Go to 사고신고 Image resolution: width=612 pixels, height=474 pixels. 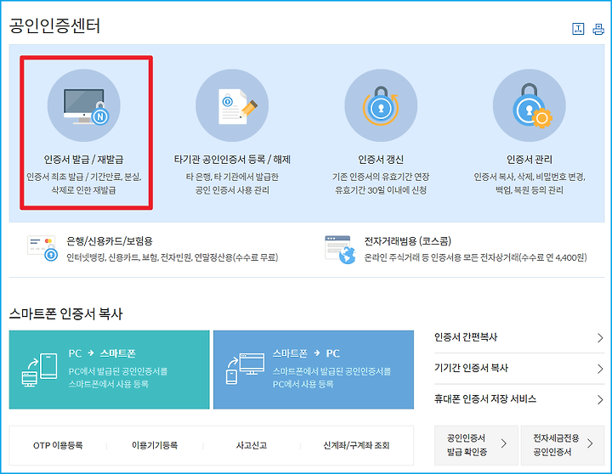252,445
